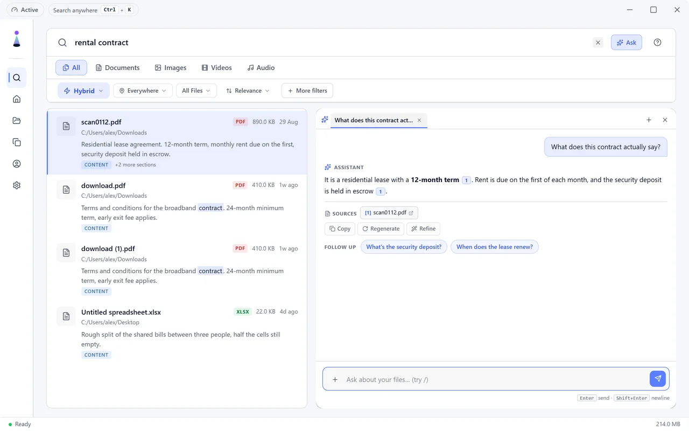
Task: Copy the assistant answer
Action: 340,228
